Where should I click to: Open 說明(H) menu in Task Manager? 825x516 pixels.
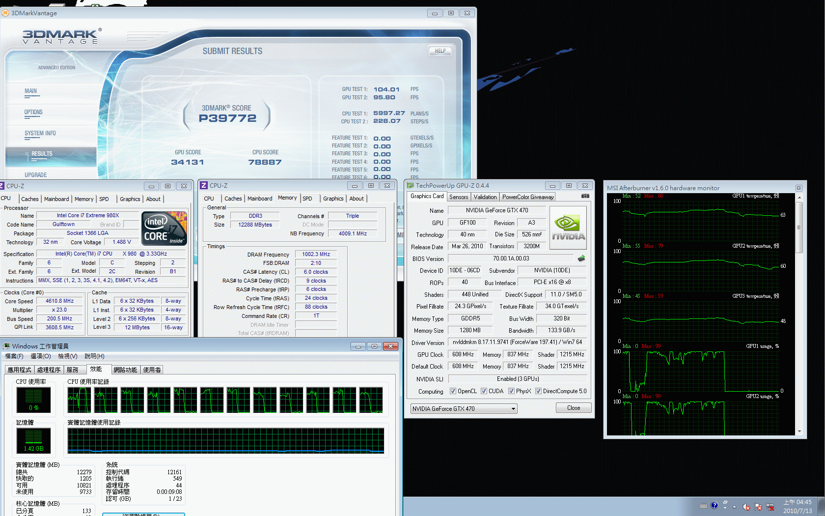tap(94, 356)
